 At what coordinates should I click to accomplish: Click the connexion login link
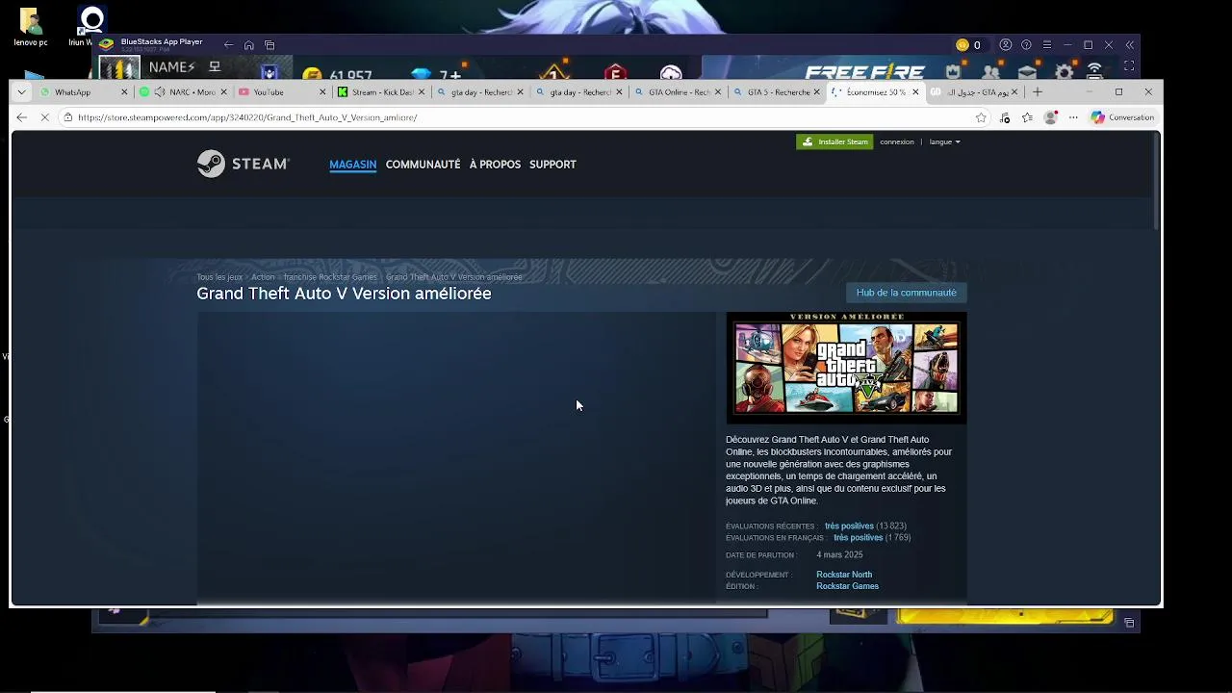point(897,141)
